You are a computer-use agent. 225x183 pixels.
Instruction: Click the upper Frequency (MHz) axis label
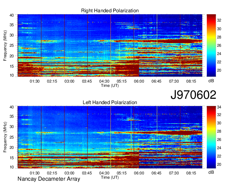[5, 45]
